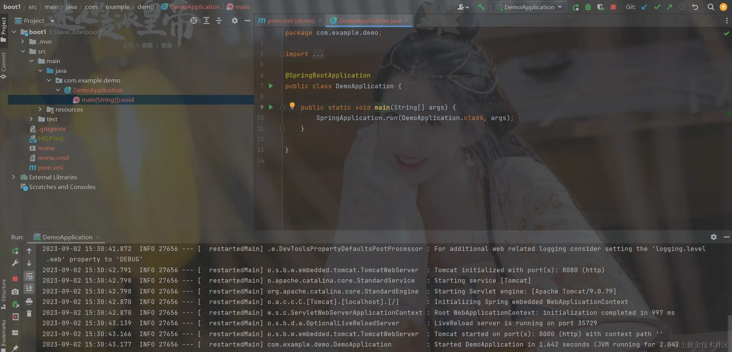Image resolution: width=732 pixels, height=352 pixels.
Task: Open Search Everywhere magnifier
Action: click(711, 7)
